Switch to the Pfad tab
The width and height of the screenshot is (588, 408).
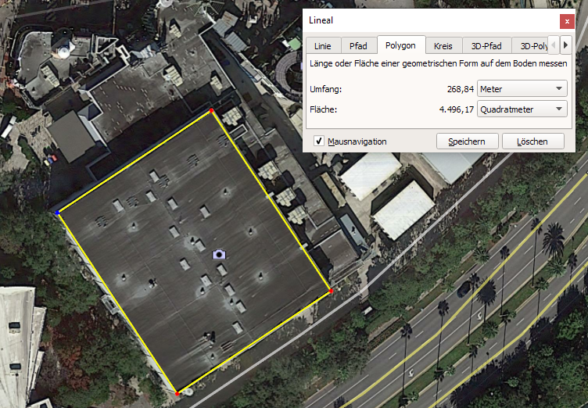point(357,46)
